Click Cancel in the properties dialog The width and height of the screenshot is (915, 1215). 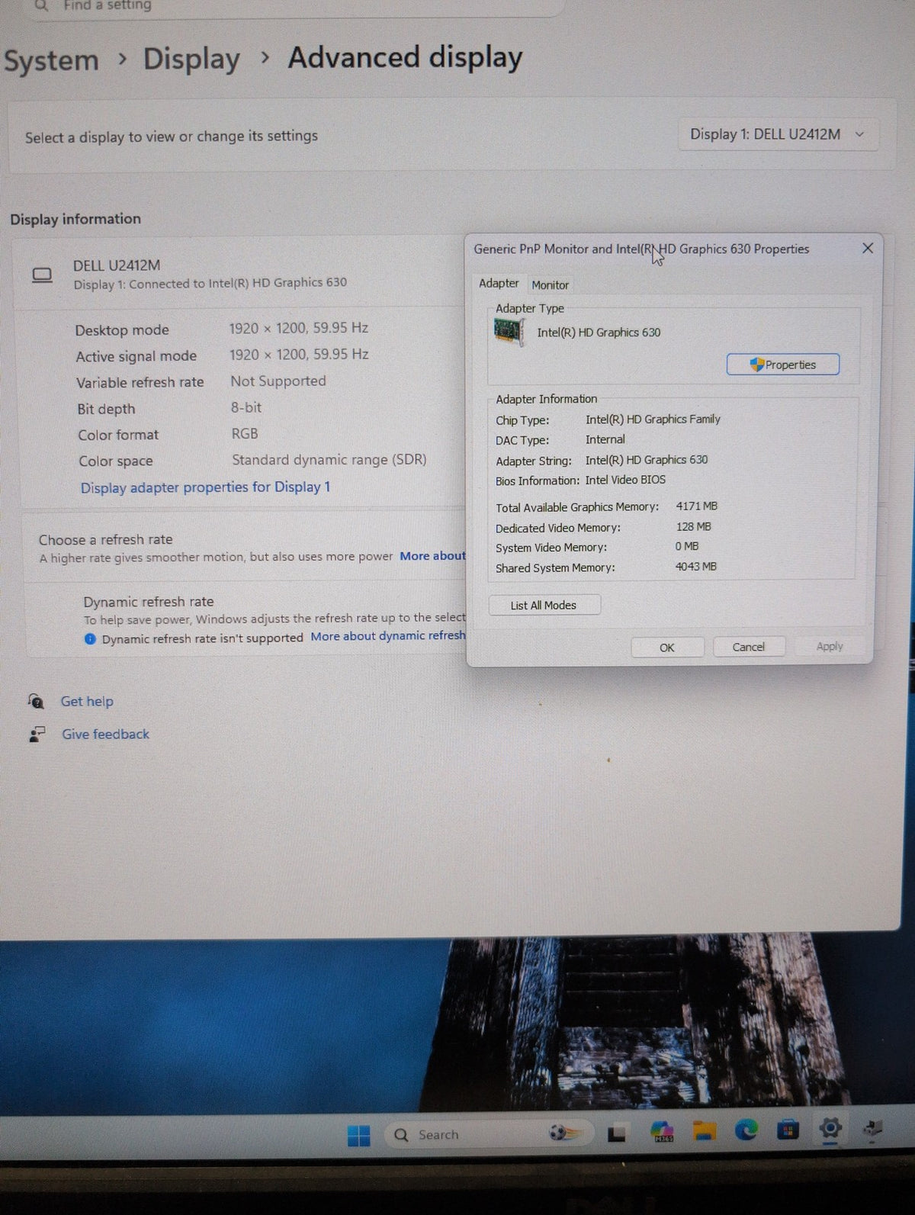(749, 646)
